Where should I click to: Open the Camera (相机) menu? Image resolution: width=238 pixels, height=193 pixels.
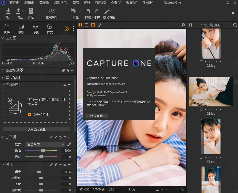click(x=100, y=3)
